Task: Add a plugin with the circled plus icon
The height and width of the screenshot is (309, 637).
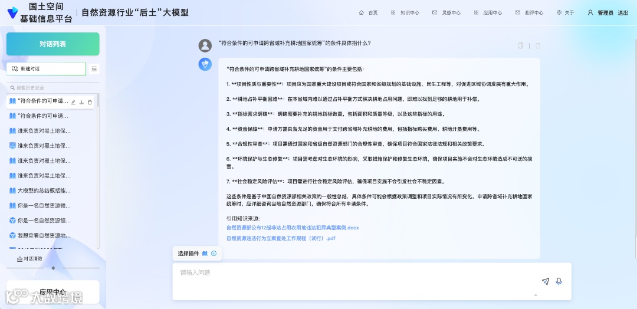Action: pos(214,254)
